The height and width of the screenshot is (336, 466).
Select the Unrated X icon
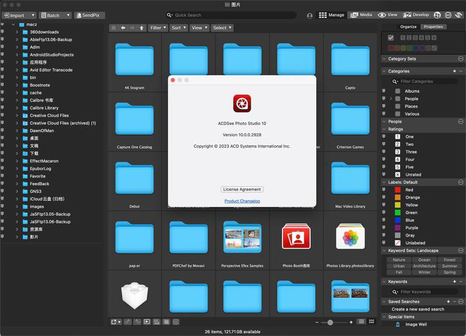point(398,175)
